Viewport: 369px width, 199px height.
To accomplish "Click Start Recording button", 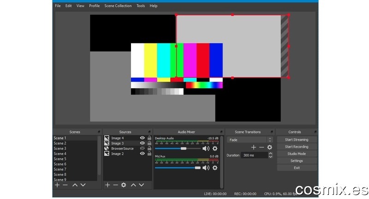I will coord(297,147).
